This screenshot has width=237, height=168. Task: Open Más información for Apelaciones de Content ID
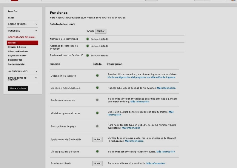pyautogui.click(x=134, y=141)
